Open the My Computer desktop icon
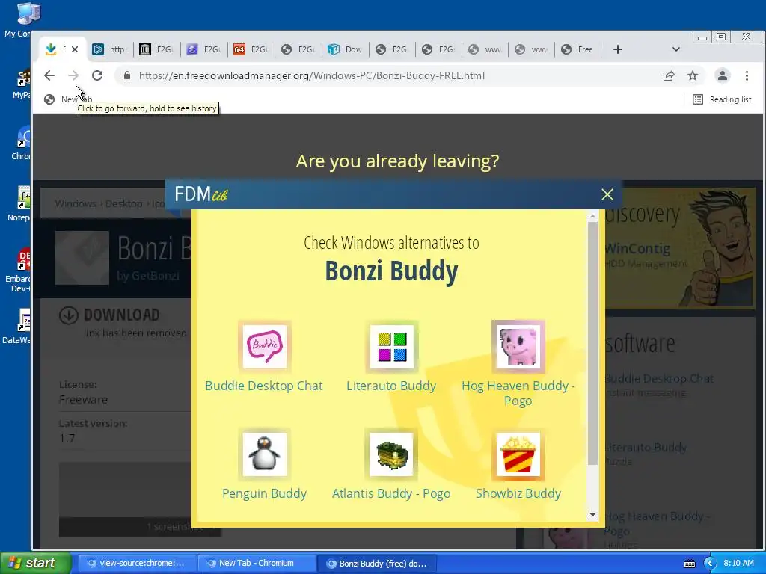 [x=19, y=20]
